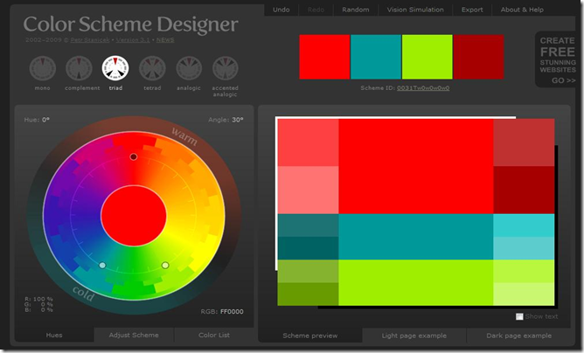
Task: Switch to the Hues tab
Action: click(54, 336)
